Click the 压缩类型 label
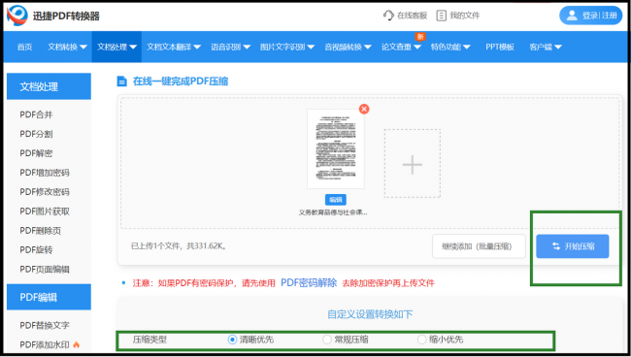631x357 pixels. [x=149, y=340]
